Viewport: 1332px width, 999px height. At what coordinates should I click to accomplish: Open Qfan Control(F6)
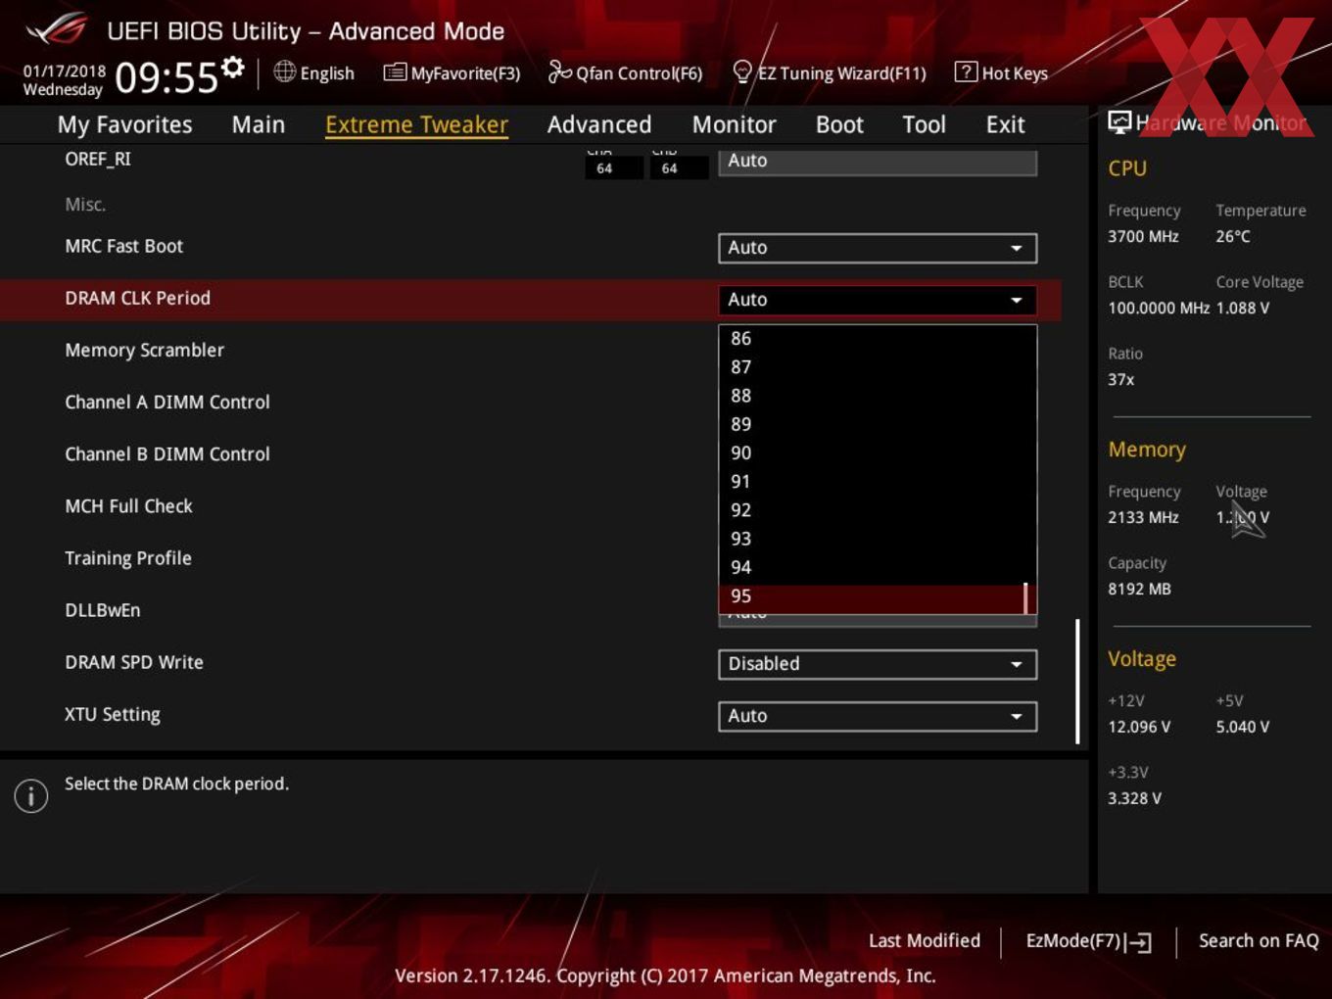625,72
